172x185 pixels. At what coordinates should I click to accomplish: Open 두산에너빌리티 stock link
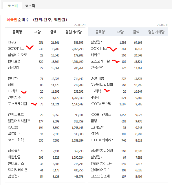coord(102,85)
